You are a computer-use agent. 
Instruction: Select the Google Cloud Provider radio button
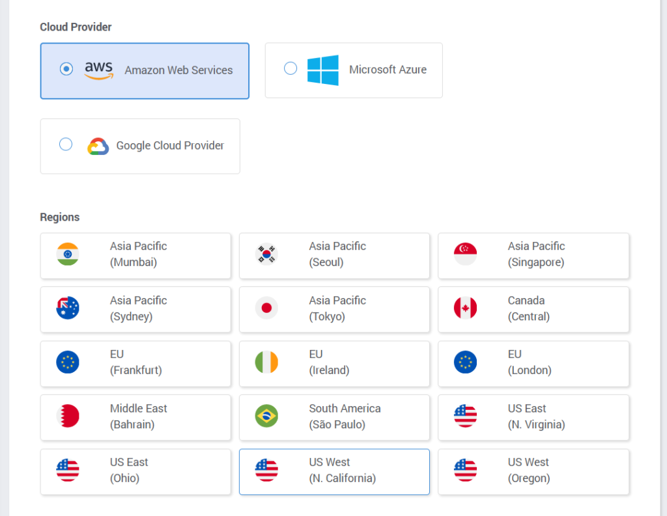66,144
